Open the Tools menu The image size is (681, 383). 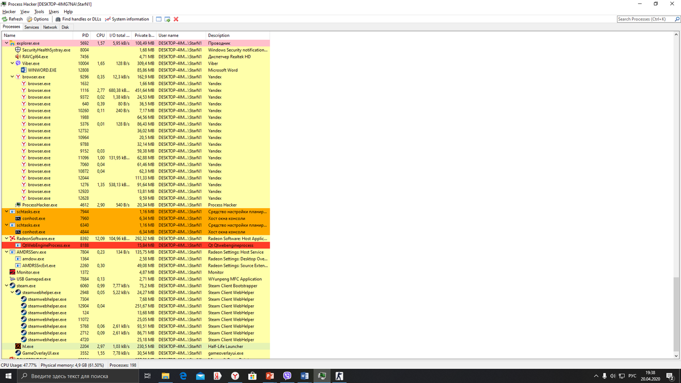[39, 11]
